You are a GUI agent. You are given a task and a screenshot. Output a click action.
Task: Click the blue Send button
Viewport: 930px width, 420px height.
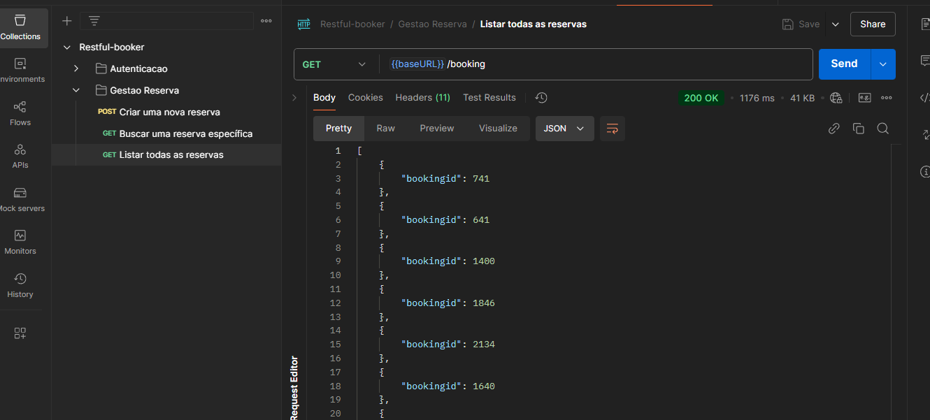[x=844, y=64]
